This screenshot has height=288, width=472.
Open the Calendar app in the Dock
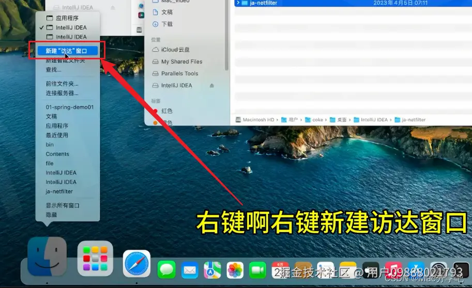click(280, 270)
